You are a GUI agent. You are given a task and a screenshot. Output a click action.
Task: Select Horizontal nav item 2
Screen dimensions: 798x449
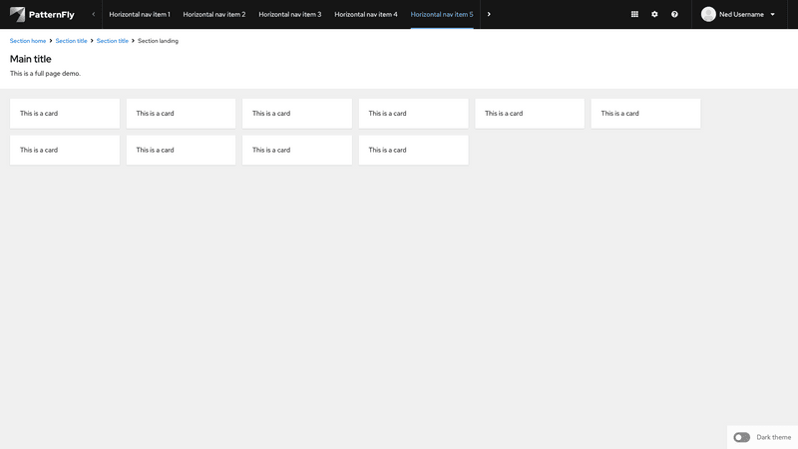(x=213, y=14)
